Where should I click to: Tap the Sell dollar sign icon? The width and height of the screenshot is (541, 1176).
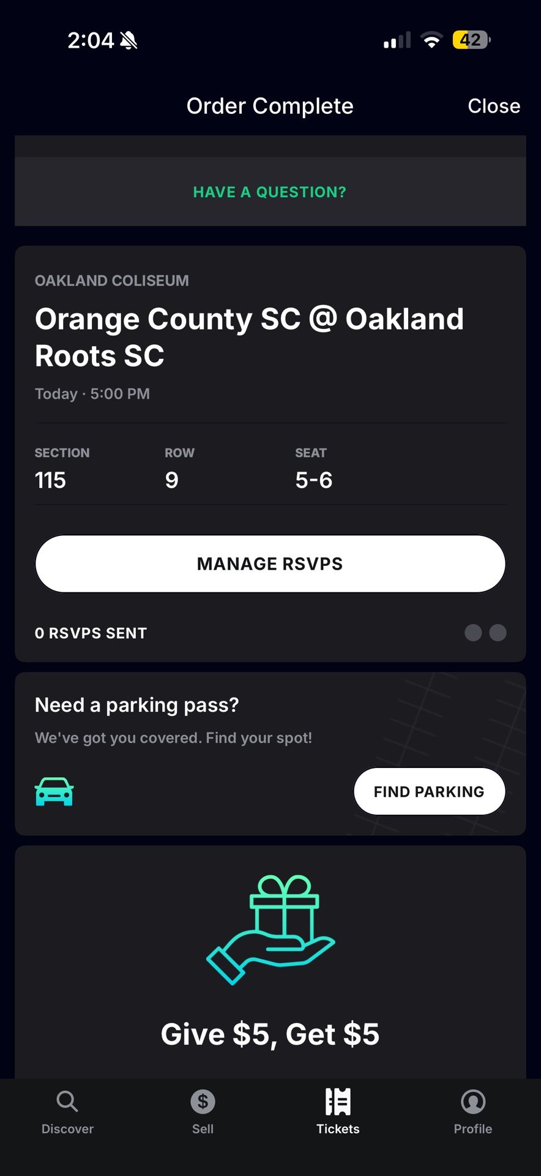click(203, 1101)
